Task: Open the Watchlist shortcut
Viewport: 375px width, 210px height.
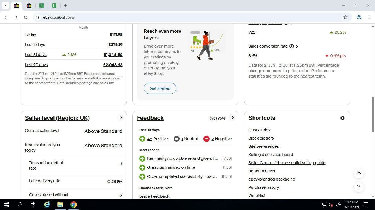Action: (257, 196)
